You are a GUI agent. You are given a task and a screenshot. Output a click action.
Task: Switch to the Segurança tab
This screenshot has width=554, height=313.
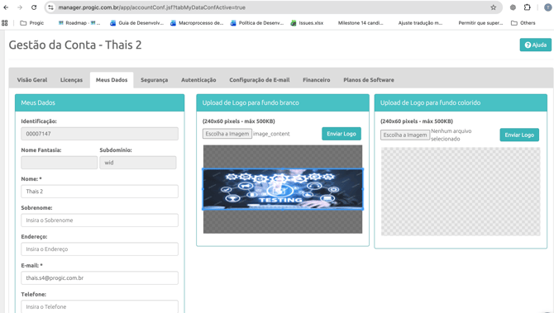pos(155,80)
